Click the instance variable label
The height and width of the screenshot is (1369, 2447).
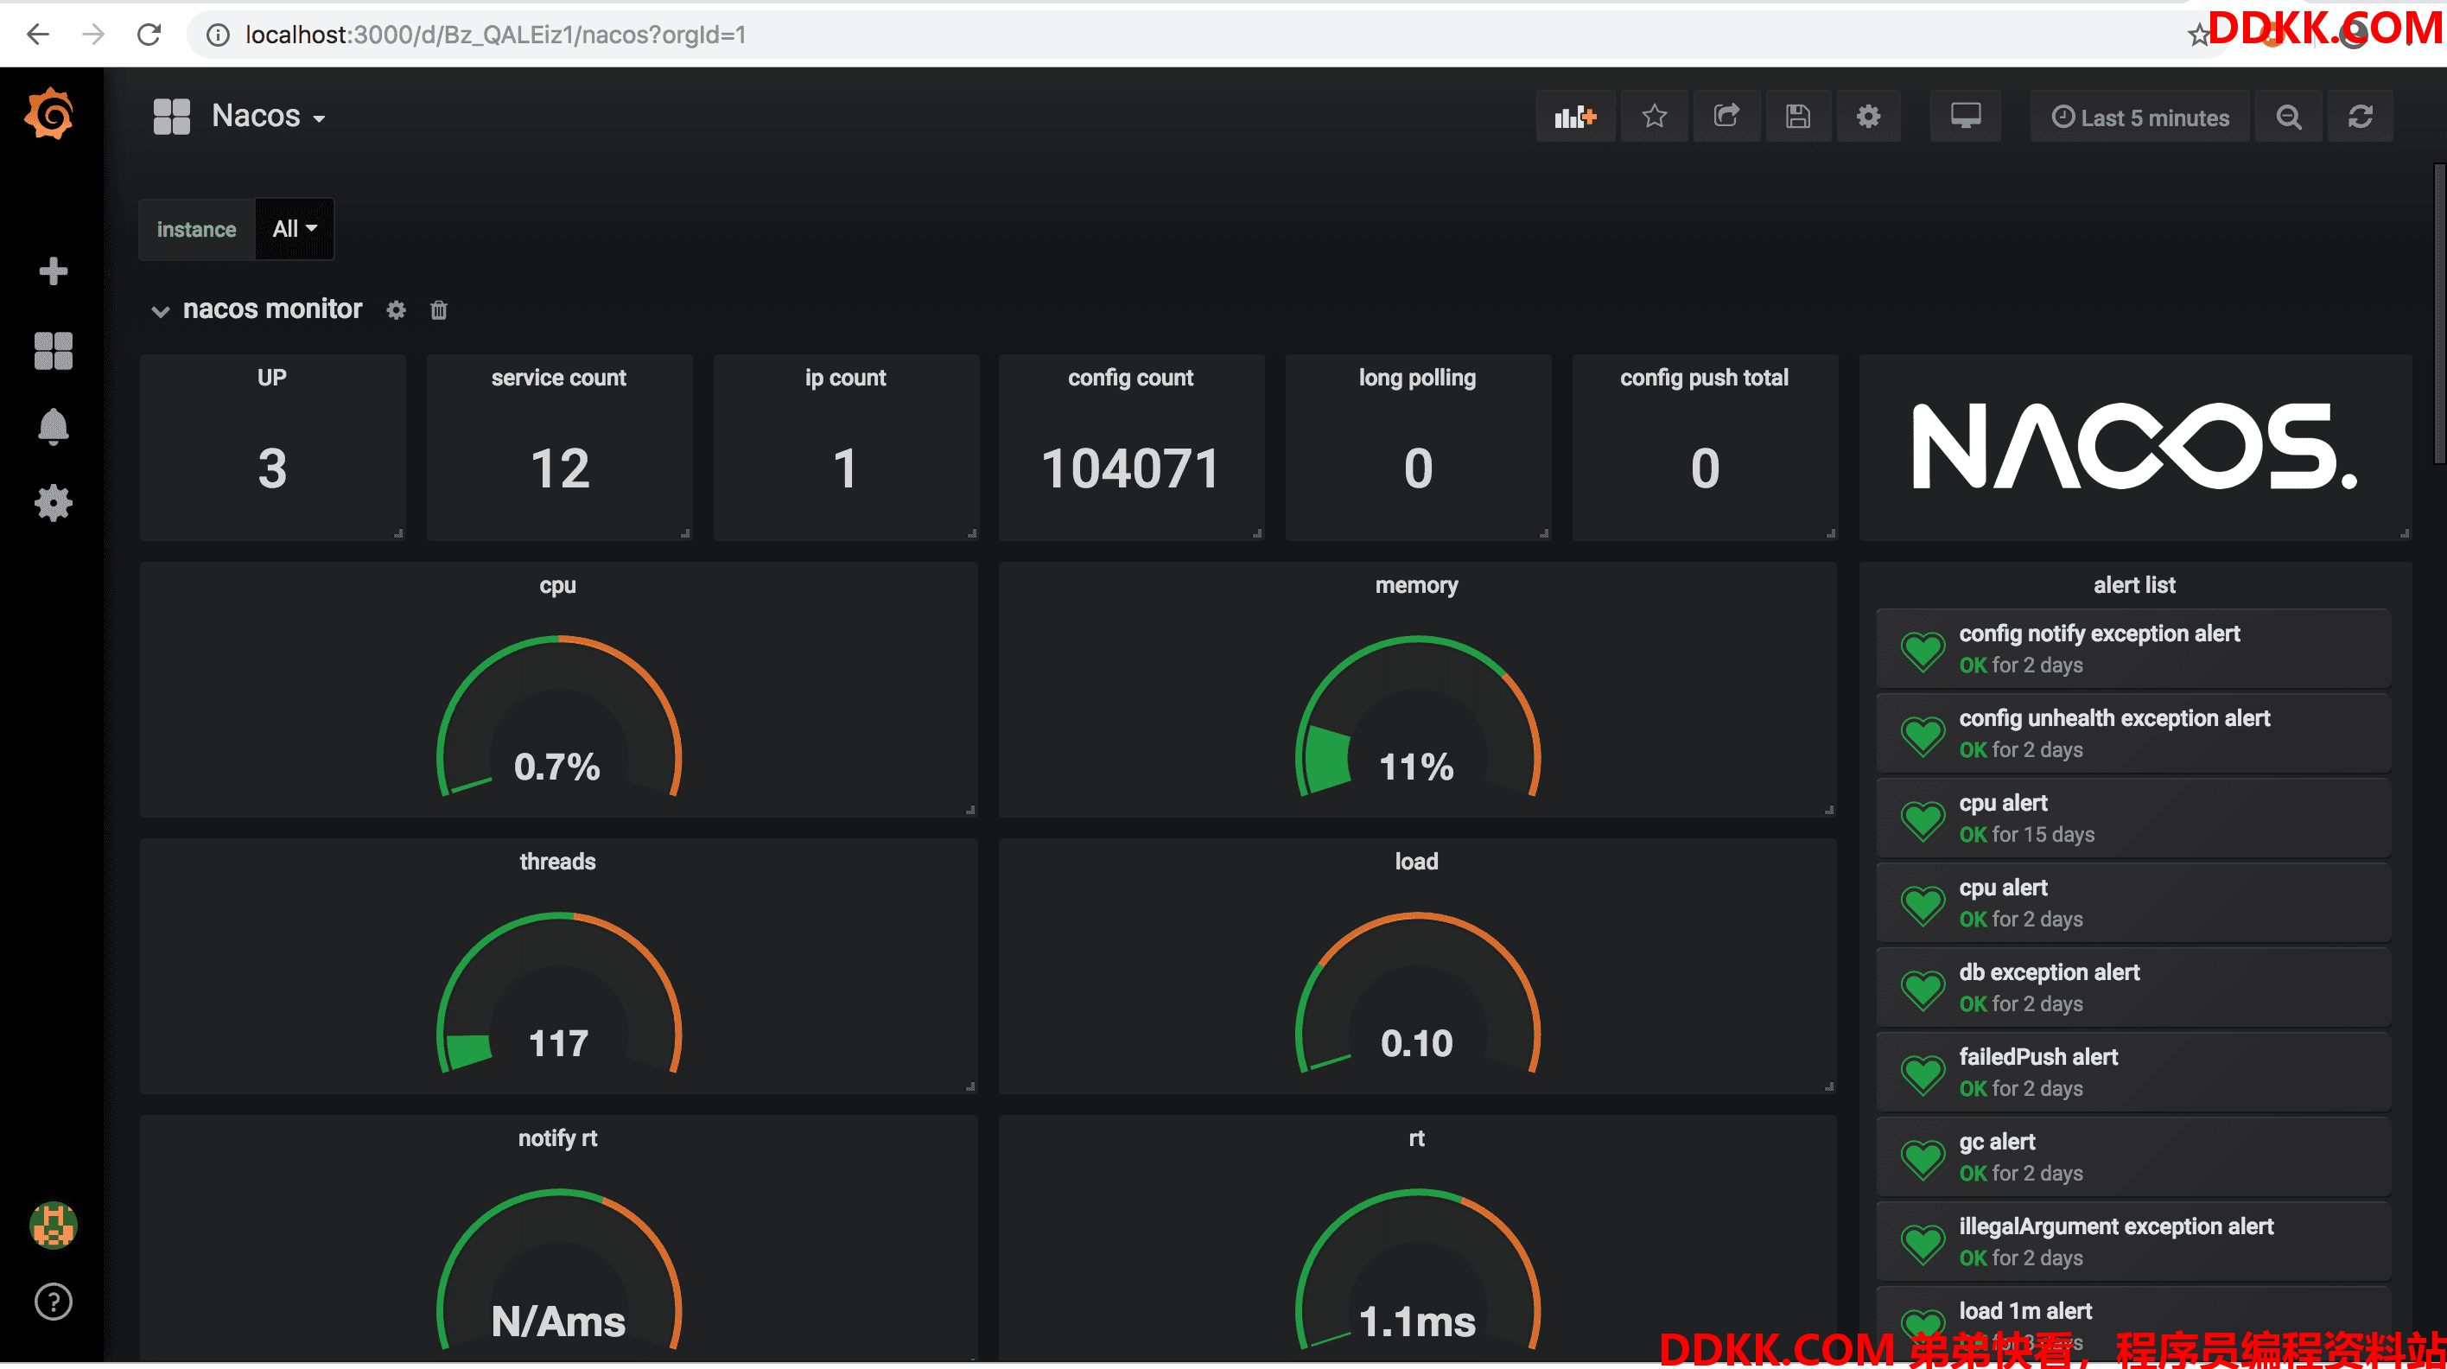coord(197,229)
